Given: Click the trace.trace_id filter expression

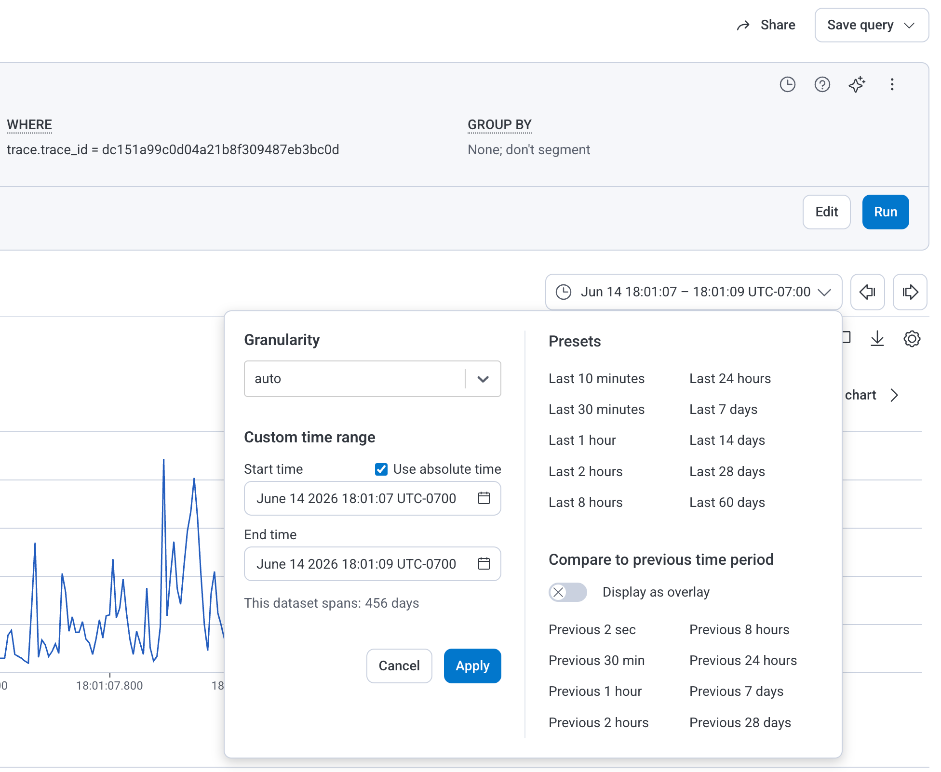Looking at the screenshot, I should coord(173,150).
